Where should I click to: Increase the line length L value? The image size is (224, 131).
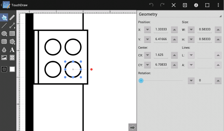pos(218,55)
